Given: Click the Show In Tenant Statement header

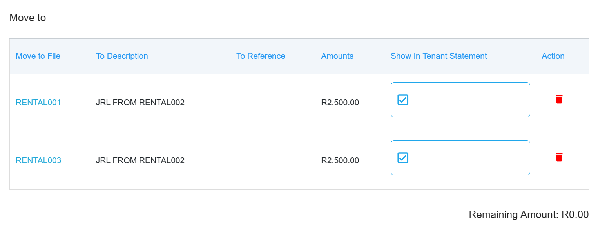Looking at the screenshot, I should 439,56.
